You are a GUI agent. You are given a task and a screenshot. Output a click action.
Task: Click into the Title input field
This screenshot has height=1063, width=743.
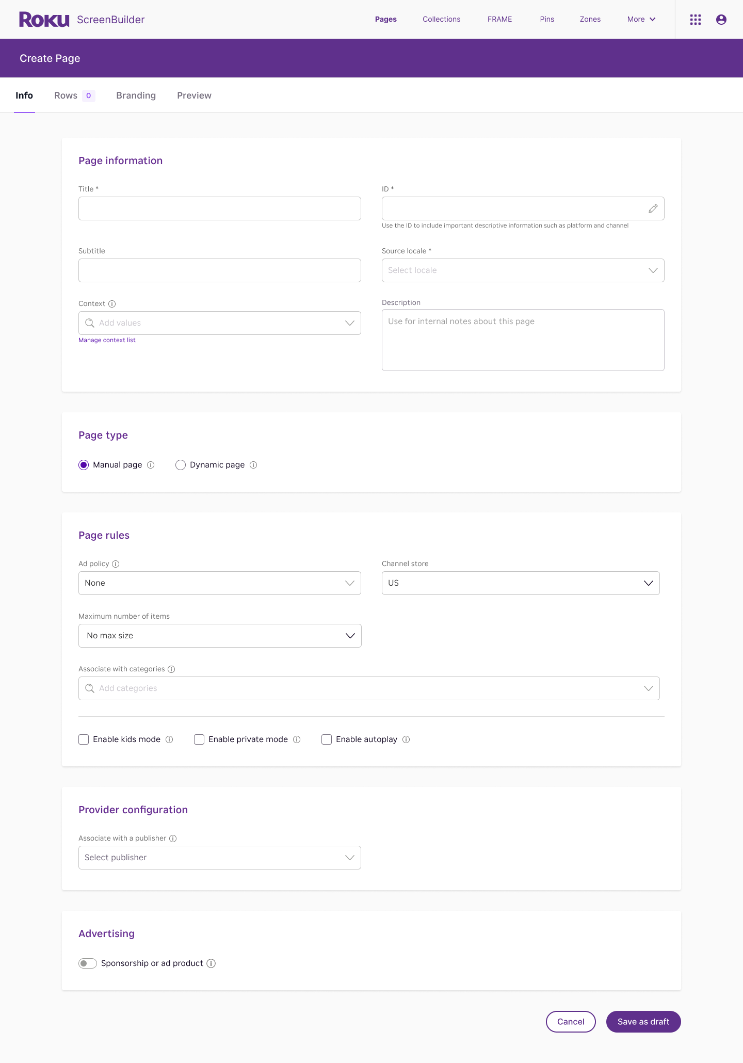point(220,208)
